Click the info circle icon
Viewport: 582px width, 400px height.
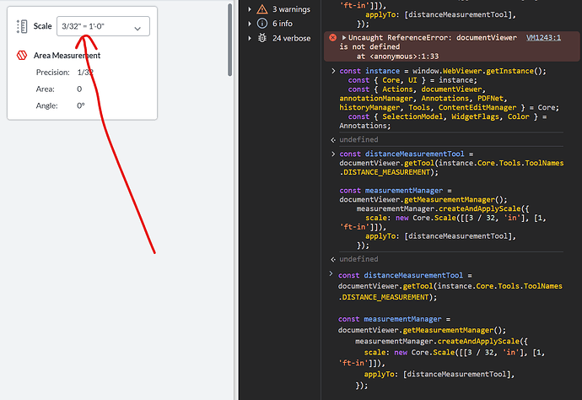[262, 24]
